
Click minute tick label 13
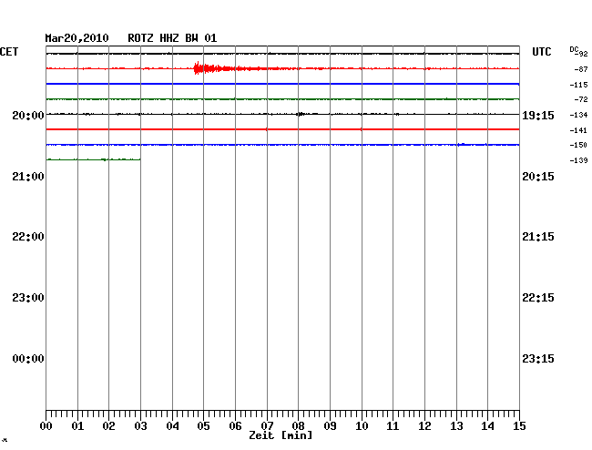456,426
